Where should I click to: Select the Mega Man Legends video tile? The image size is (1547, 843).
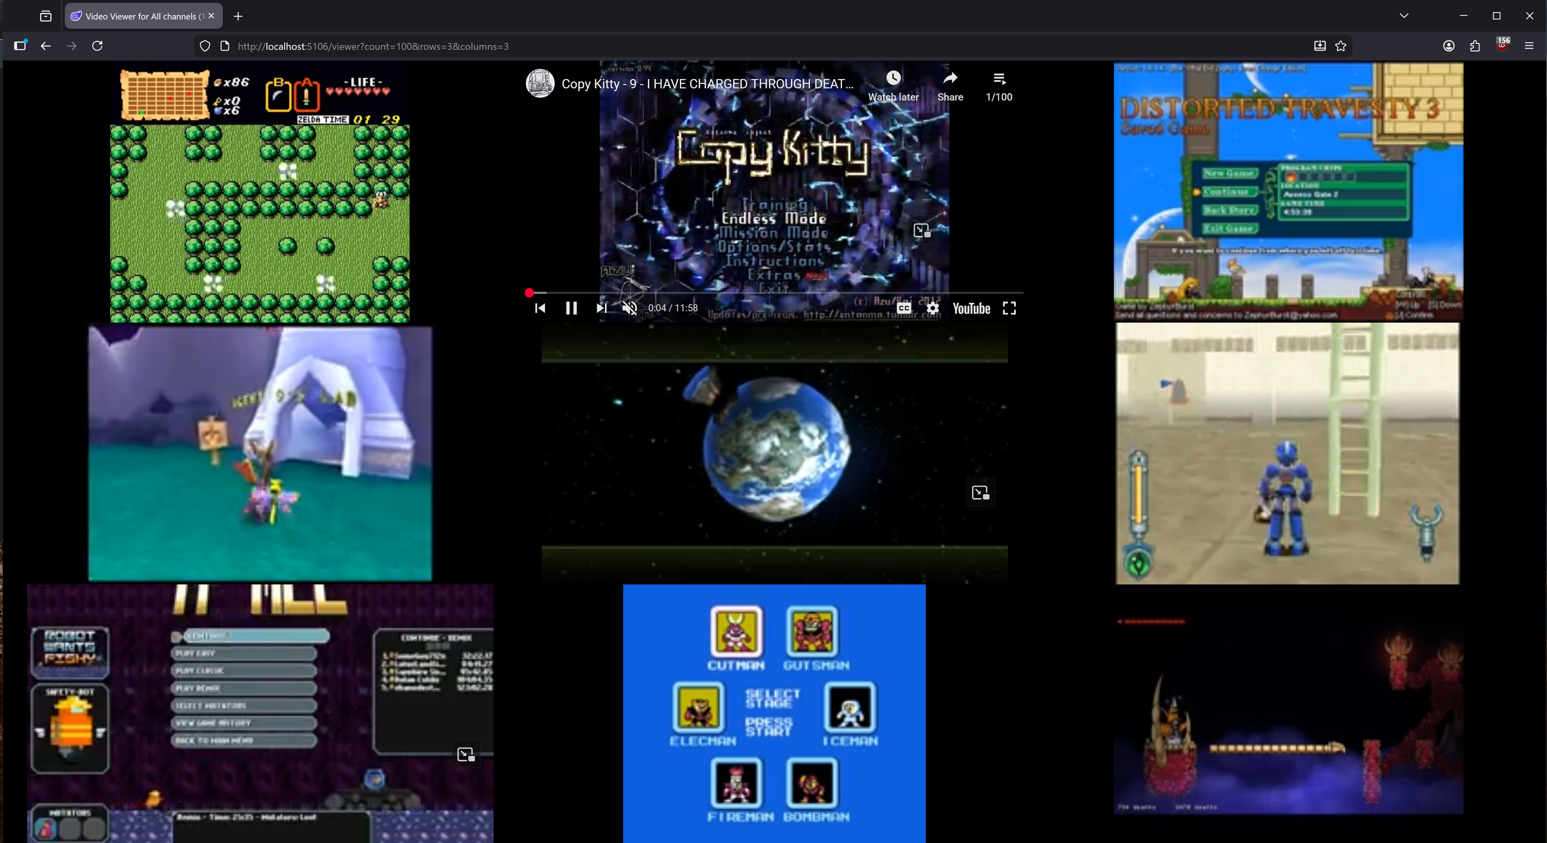(1287, 453)
